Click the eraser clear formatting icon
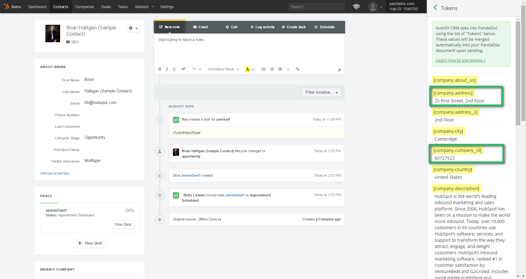This screenshot has width=526, height=279. (183, 69)
